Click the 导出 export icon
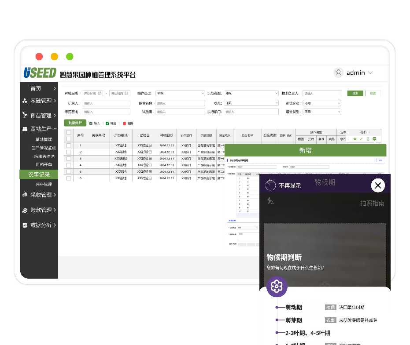Viewport: 410px width, 345px height. [x=107, y=123]
